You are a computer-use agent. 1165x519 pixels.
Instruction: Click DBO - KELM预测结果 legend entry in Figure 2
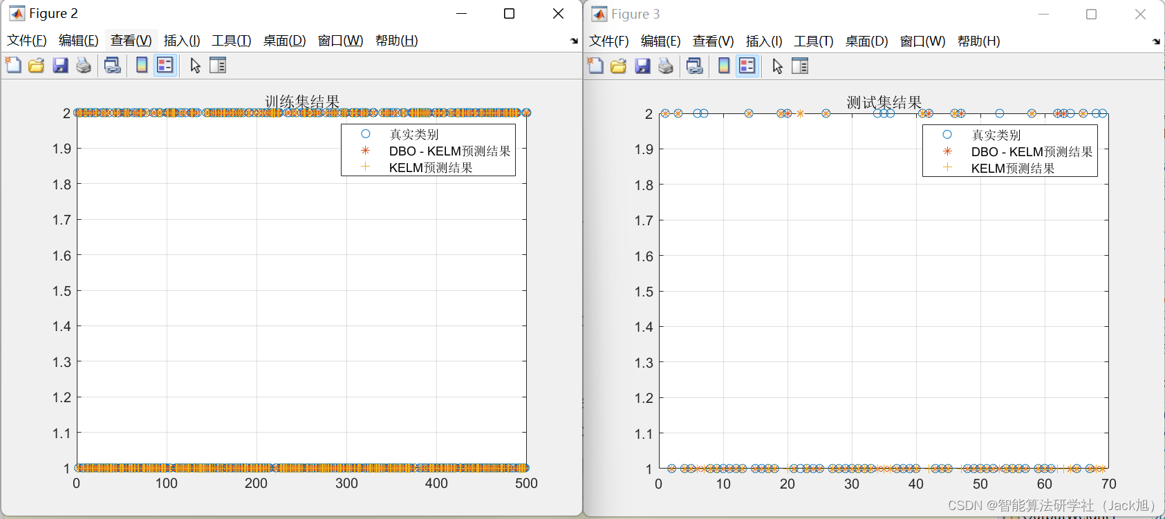(449, 151)
